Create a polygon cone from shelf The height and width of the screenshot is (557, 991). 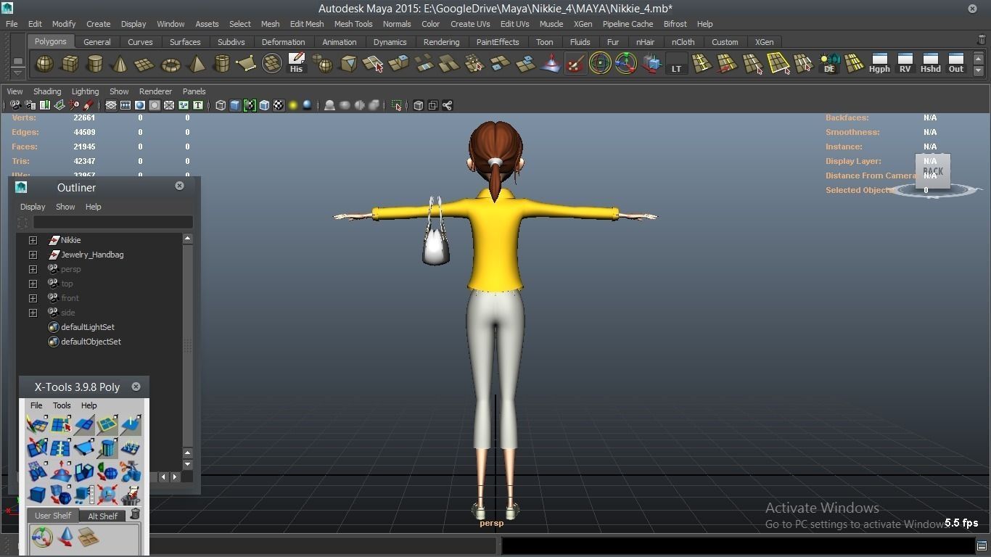click(120, 64)
